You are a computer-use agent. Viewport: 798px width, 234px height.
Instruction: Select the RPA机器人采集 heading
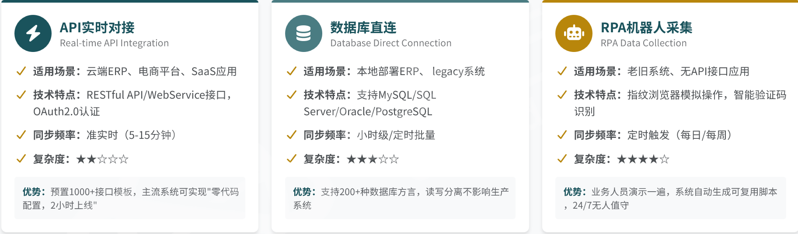(x=646, y=28)
